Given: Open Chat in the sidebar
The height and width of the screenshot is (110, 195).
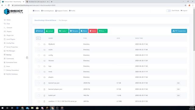Looking at the screenshot, I should click(7, 24).
